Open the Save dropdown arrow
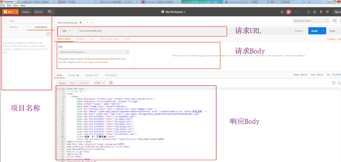This screenshot has width=341, height=162. click(x=339, y=31)
